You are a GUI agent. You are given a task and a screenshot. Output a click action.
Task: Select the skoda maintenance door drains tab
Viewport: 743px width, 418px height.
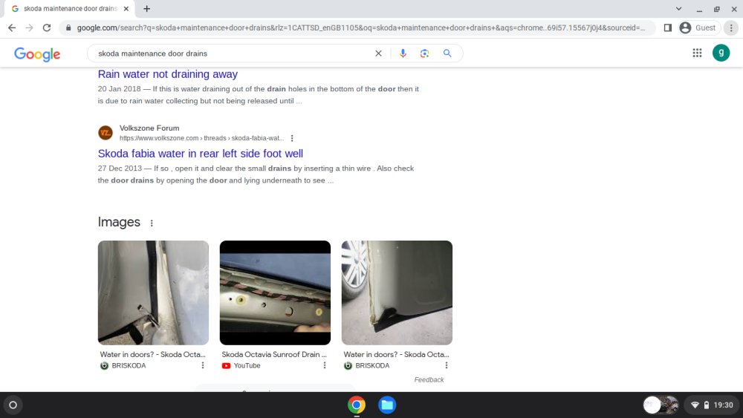[71, 8]
